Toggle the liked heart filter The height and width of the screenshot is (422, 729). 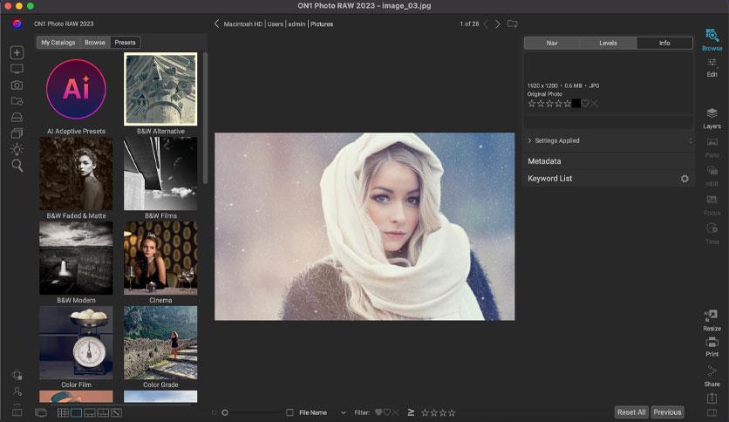tap(378, 412)
